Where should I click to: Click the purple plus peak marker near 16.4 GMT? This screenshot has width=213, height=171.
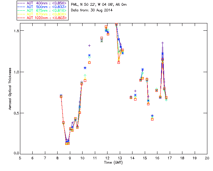[x=162, y=43]
